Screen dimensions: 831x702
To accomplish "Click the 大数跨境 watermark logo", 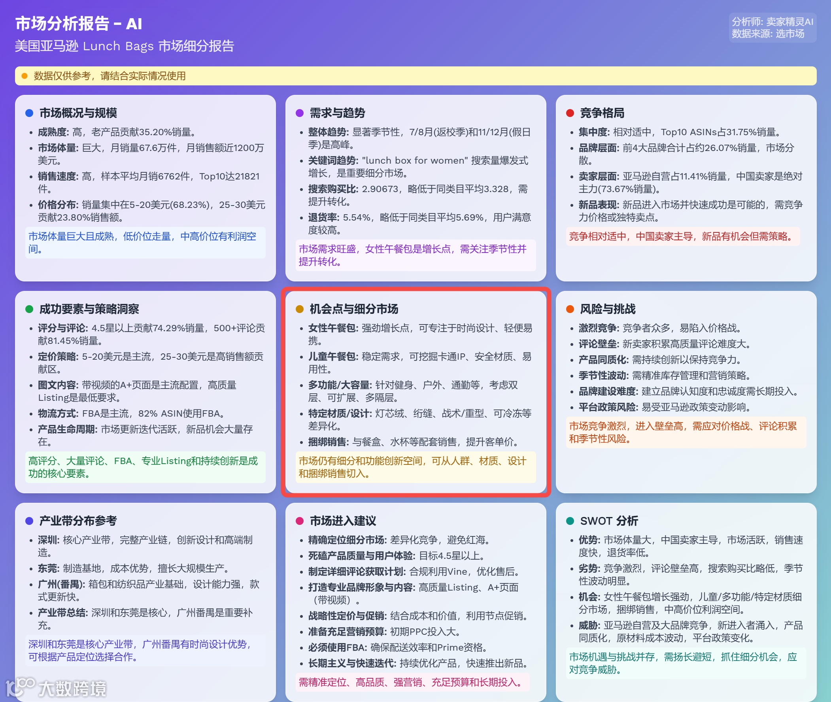I will click(57, 688).
